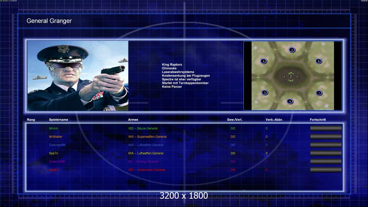Click Spectre ist eher verfügbar line
This screenshot has height=207, width=368.
tap(182, 79)
